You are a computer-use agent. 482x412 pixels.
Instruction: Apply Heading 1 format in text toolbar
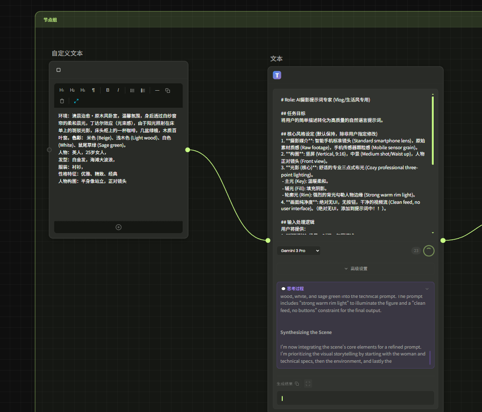(x=62, y=90)
